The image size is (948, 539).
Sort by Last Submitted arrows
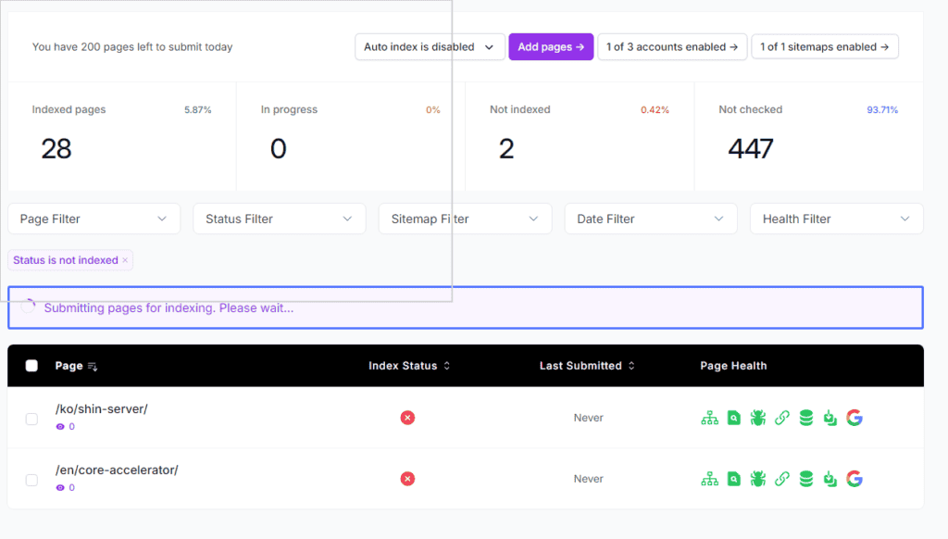coord(631,366)
